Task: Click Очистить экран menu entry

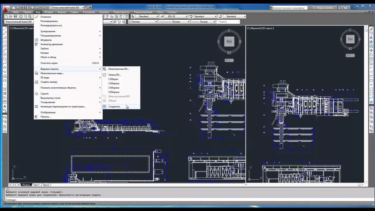Action: point(68,63)
